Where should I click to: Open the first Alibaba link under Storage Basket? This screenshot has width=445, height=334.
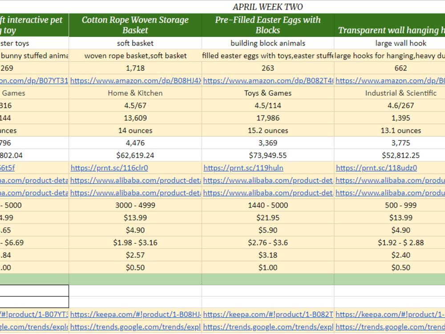[x=136, y=180]
